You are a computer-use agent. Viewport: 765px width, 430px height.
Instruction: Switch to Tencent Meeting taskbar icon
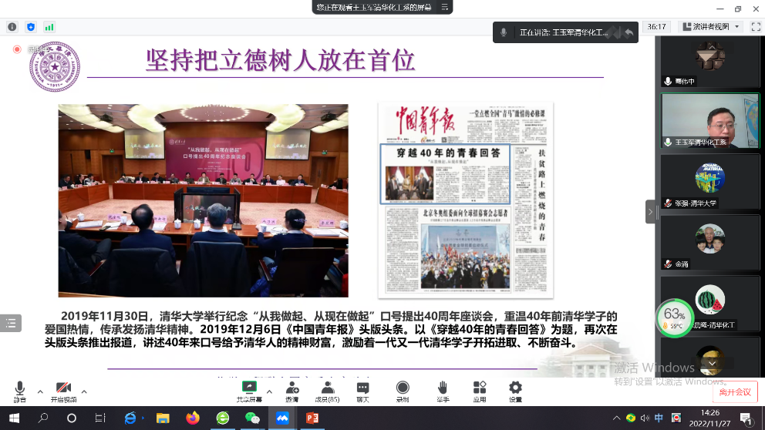[x=282, y=418]
